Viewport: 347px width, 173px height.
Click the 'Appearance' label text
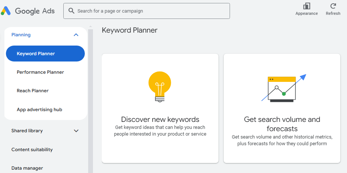pos(307,13)
